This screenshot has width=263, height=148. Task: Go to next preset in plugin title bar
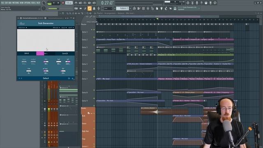pyautogui.click(x=68, y=18)
